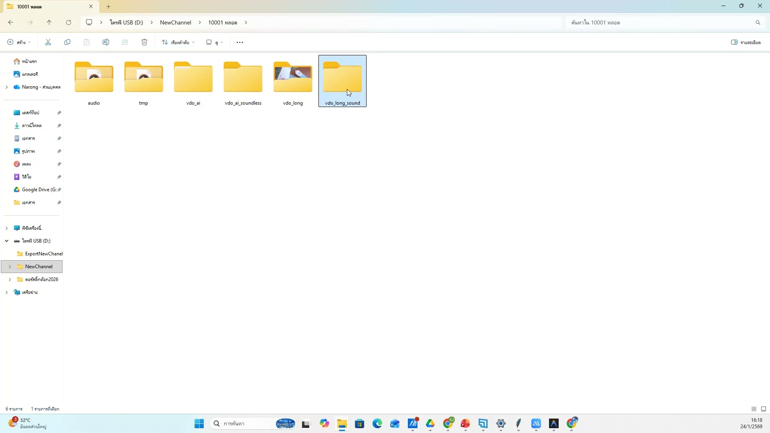
Task: Click NewChannel in the breadcrumb path
Action: coord(175,22)
